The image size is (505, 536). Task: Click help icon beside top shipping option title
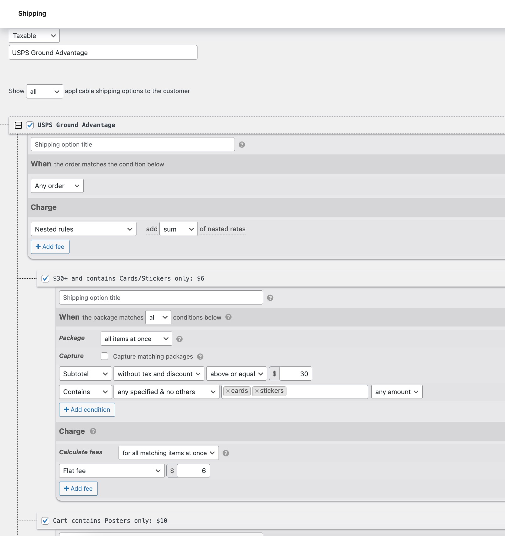pos(241,145)
